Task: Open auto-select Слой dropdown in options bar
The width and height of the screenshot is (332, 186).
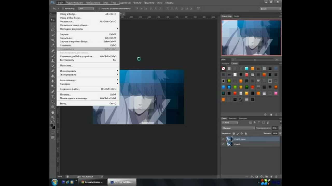Action: tap(86, 9)
